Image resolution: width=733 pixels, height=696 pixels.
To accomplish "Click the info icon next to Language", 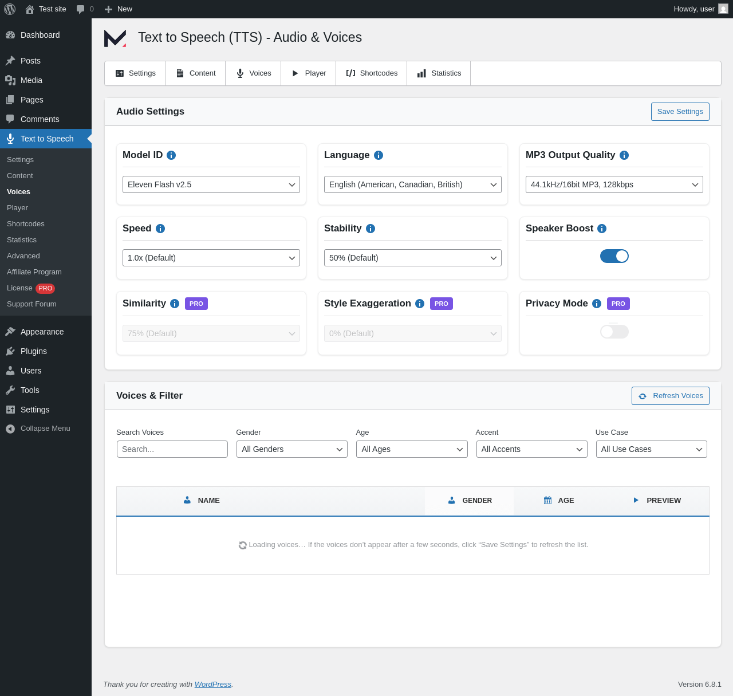I will 379,155.
